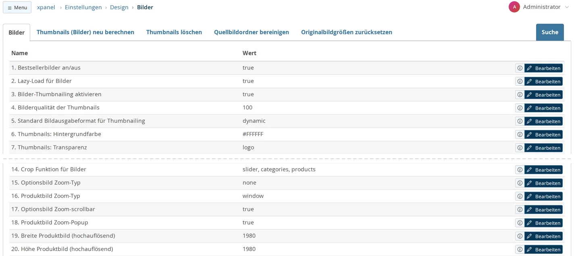574x256 pixels.
Task: Show info for Standard Bildausgabeformat
Action: coord(520,121)
